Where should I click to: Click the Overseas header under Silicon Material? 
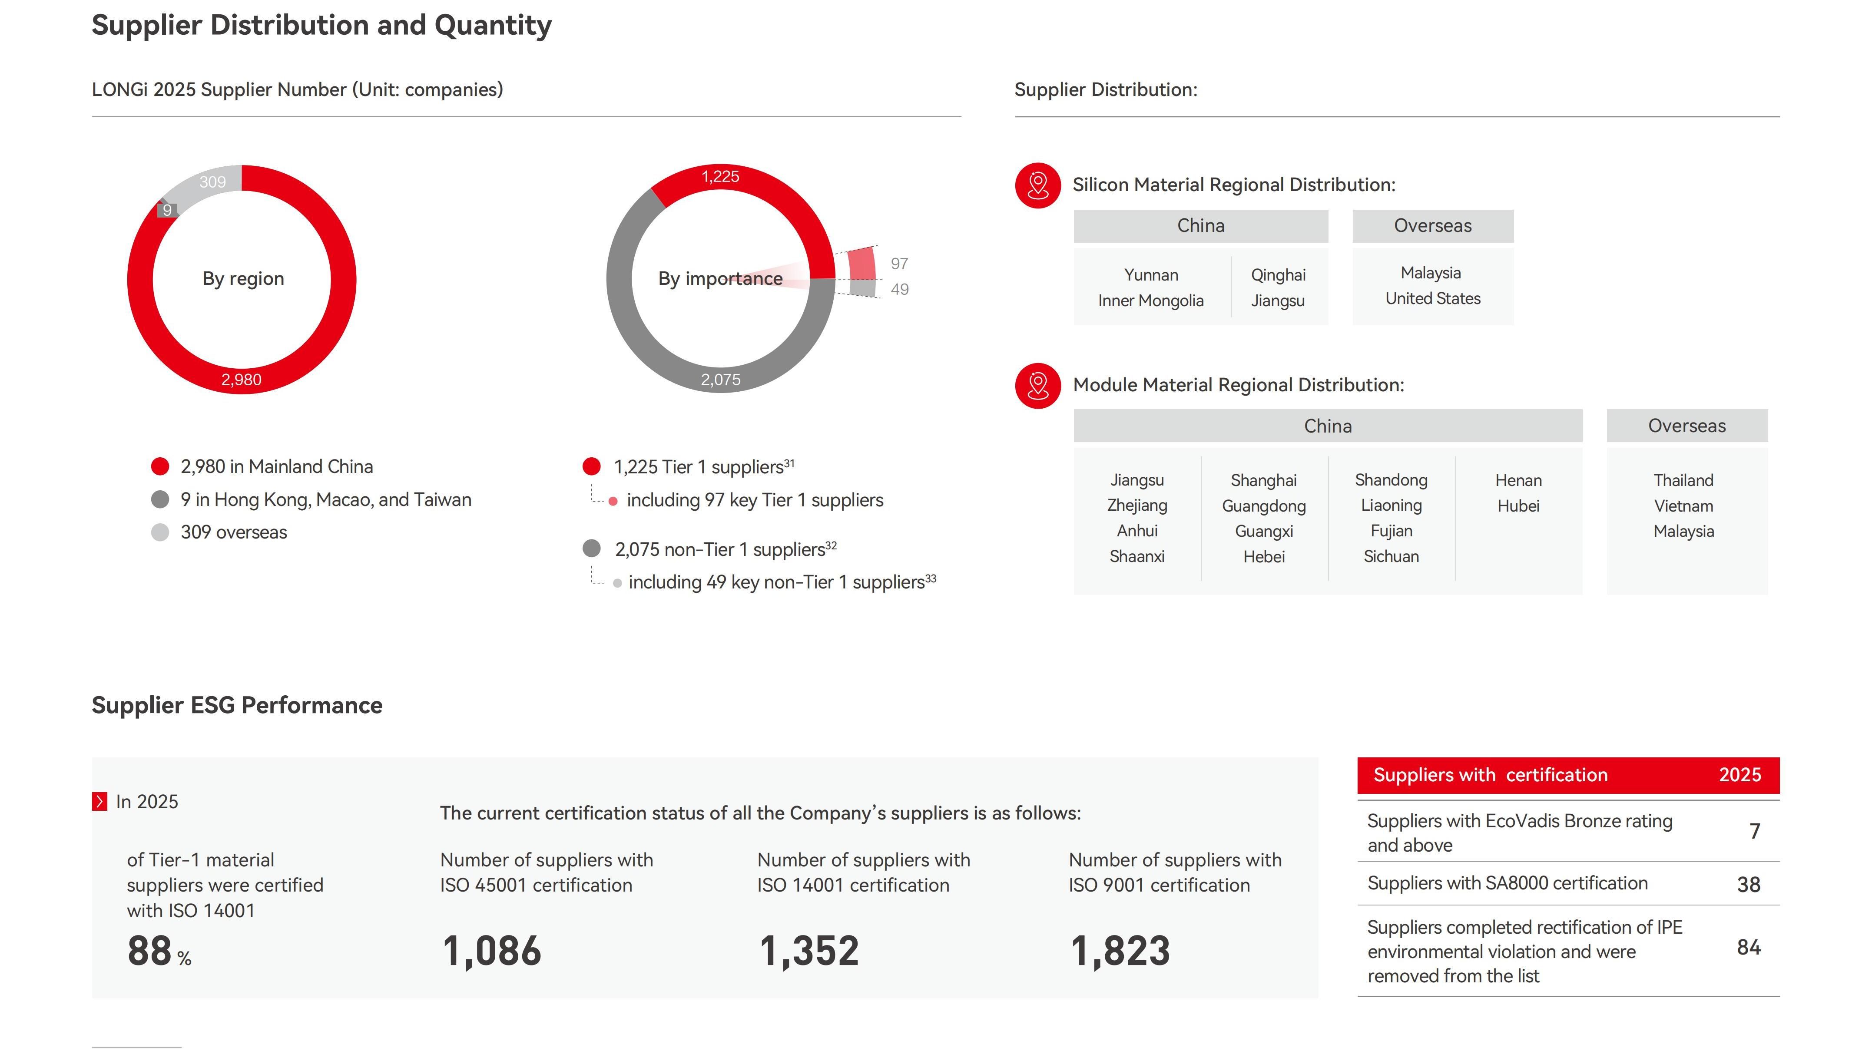tap(1432, 226)
